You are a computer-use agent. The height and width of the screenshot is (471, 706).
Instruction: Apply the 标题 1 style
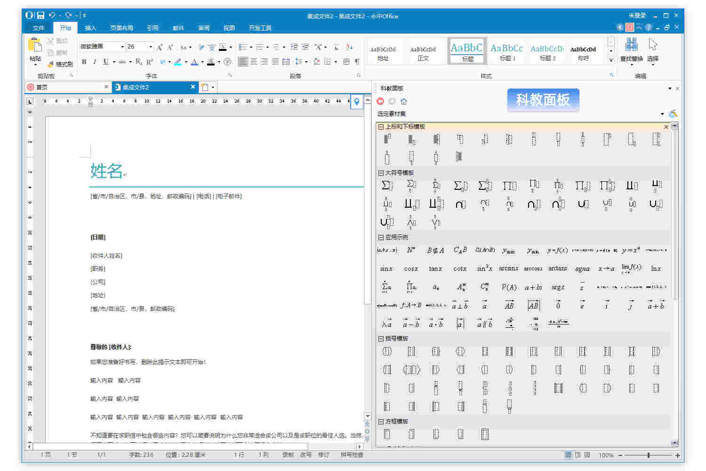506,50
